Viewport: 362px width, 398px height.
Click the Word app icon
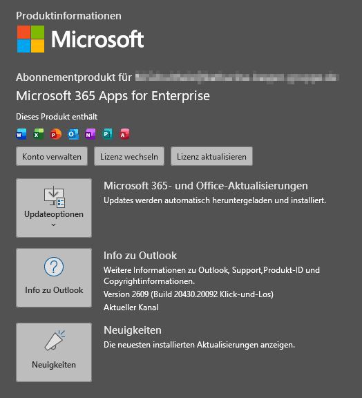coord(21,134)
